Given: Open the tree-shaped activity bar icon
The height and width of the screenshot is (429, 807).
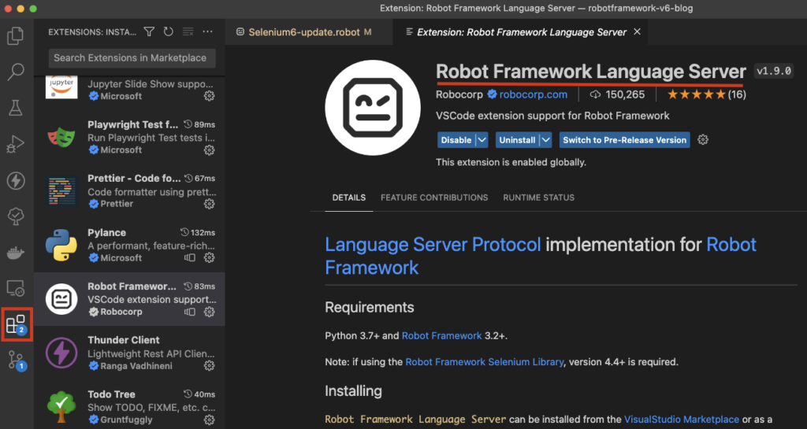Looking at the screenshot, I should coord(16,216).
